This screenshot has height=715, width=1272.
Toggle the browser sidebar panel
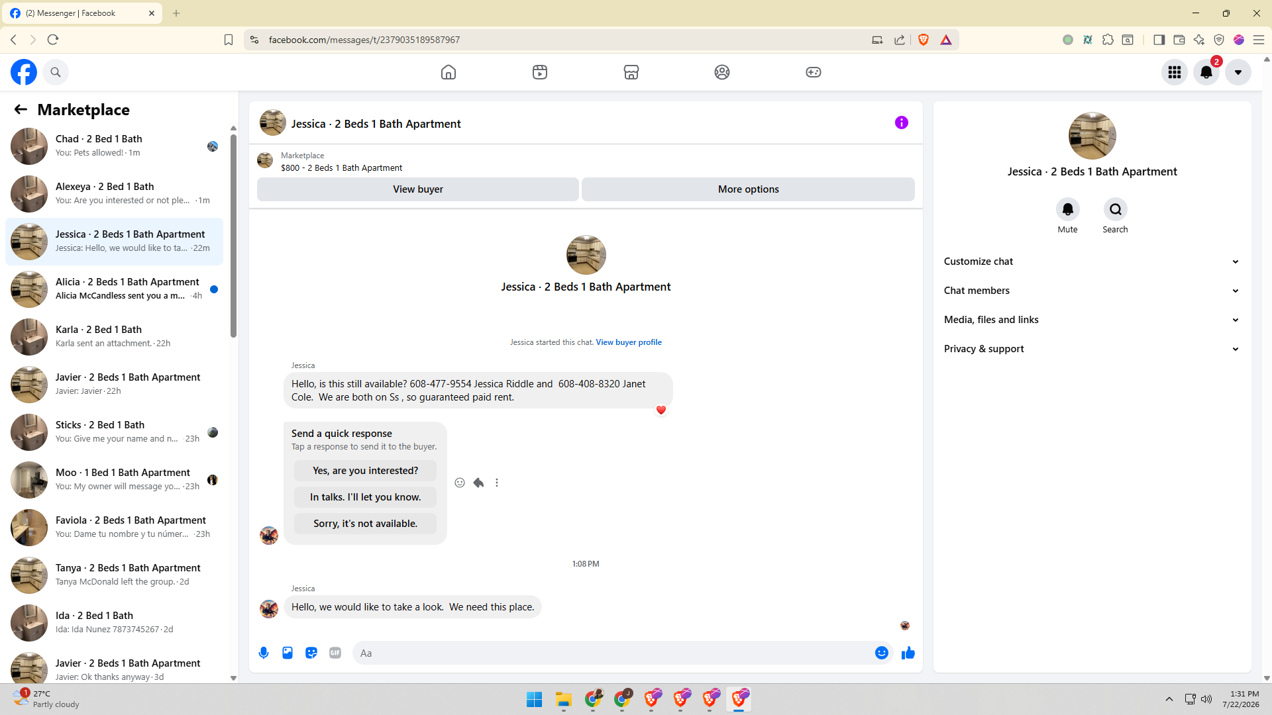click(1159, 40)
